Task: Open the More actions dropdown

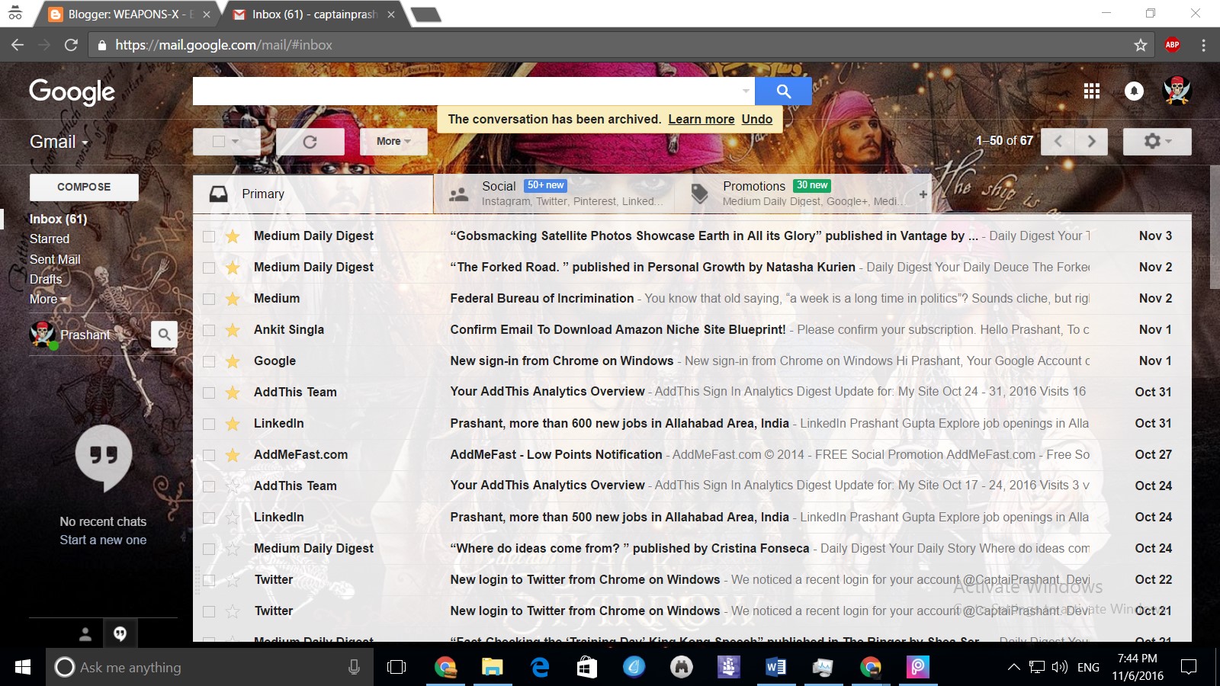Action: (x=393, y=142)
